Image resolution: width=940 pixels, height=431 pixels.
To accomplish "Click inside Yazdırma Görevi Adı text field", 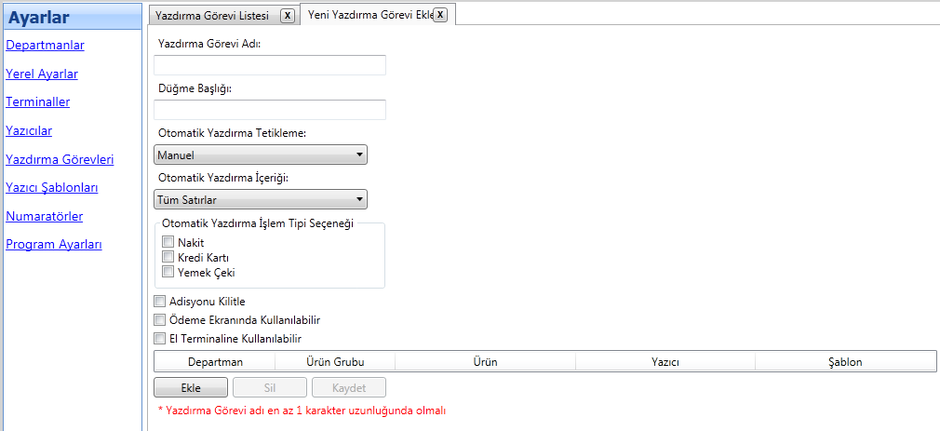I will click(x=270, y=65).
